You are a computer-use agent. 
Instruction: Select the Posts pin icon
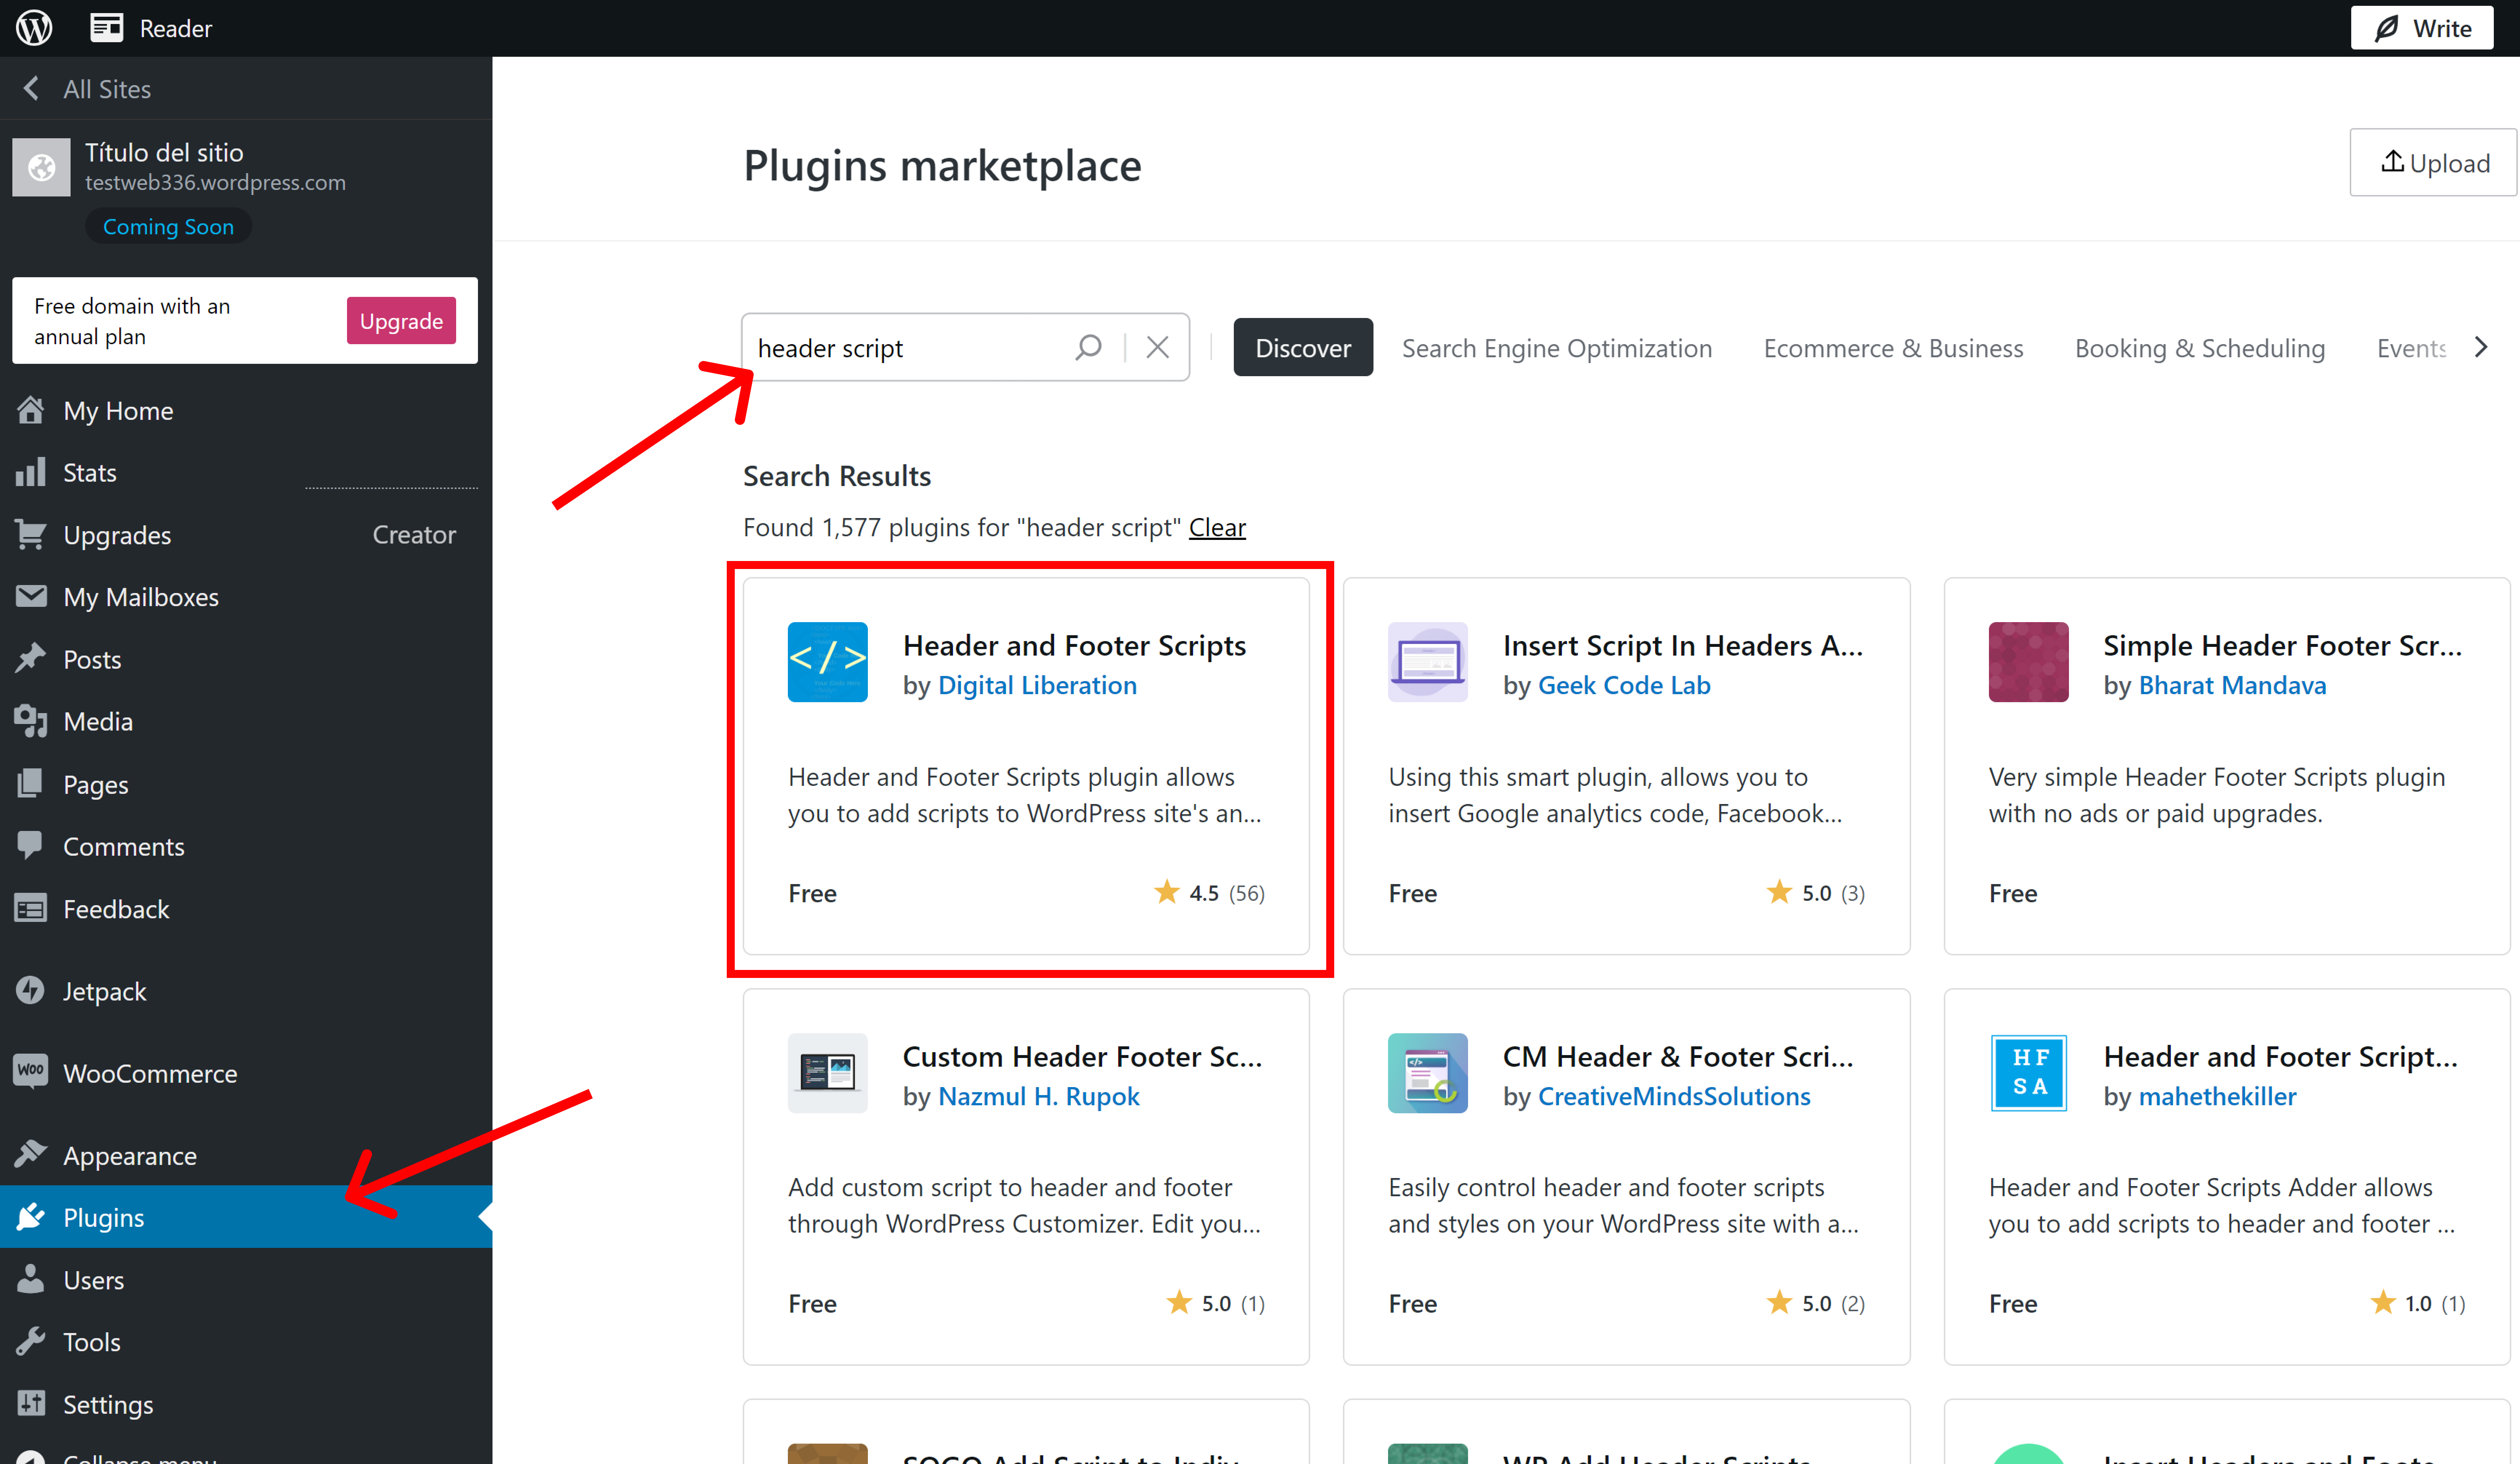point(31,658)
